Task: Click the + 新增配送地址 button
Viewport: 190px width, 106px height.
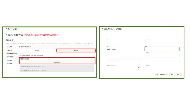Action: [x=57, y=62]
